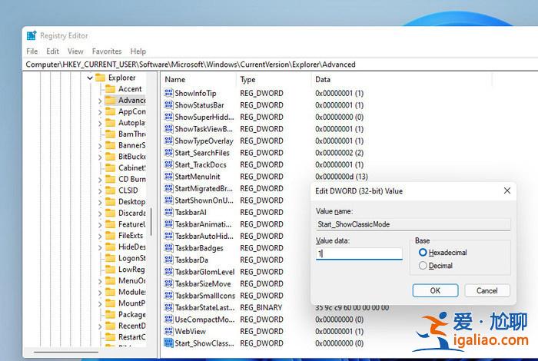
Task: Open the Favorites menu
Action: pos(107,51)
